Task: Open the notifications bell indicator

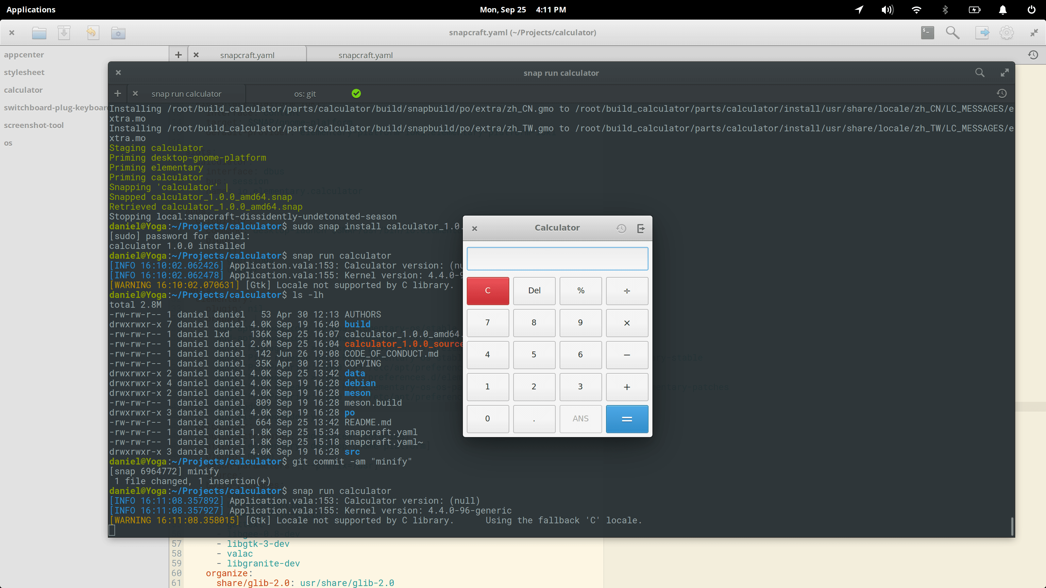Action: pos(1003,10)
